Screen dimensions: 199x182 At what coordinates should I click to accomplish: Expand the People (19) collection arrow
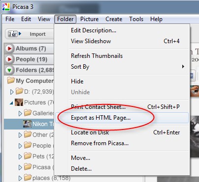click(x=9, y=59)
